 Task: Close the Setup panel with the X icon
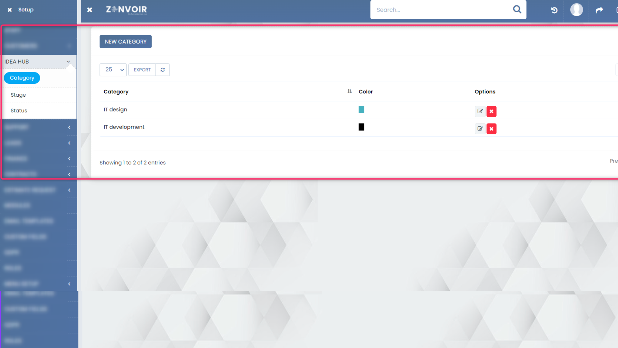[9, 10]
